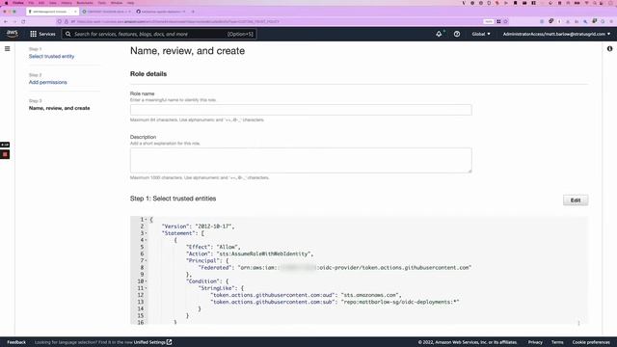Collapse the Condition block at line 10
This screenshot has width=617, height=347.
tap(146, 281)
